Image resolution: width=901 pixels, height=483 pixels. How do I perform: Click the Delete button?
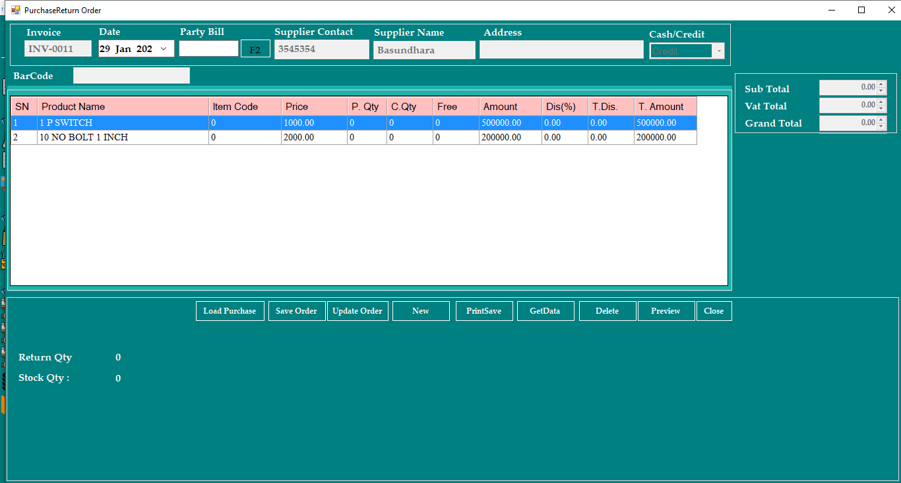pyautogui.click(x=607, y=310)
